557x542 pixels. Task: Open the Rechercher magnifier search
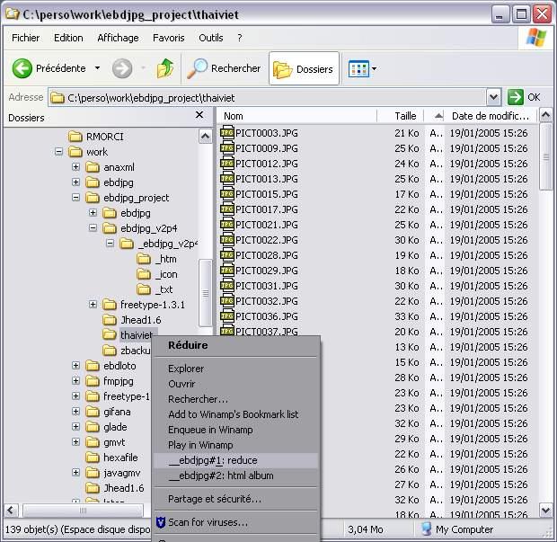pyautogui.click(x=197, y=68)
